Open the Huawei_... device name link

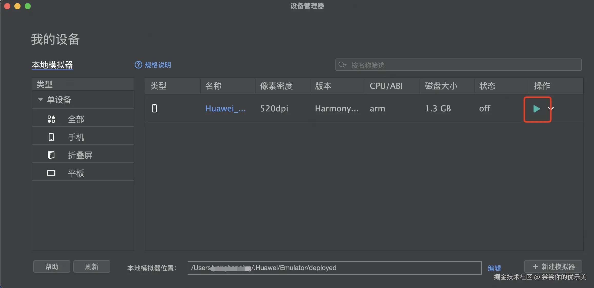(225, 108)
